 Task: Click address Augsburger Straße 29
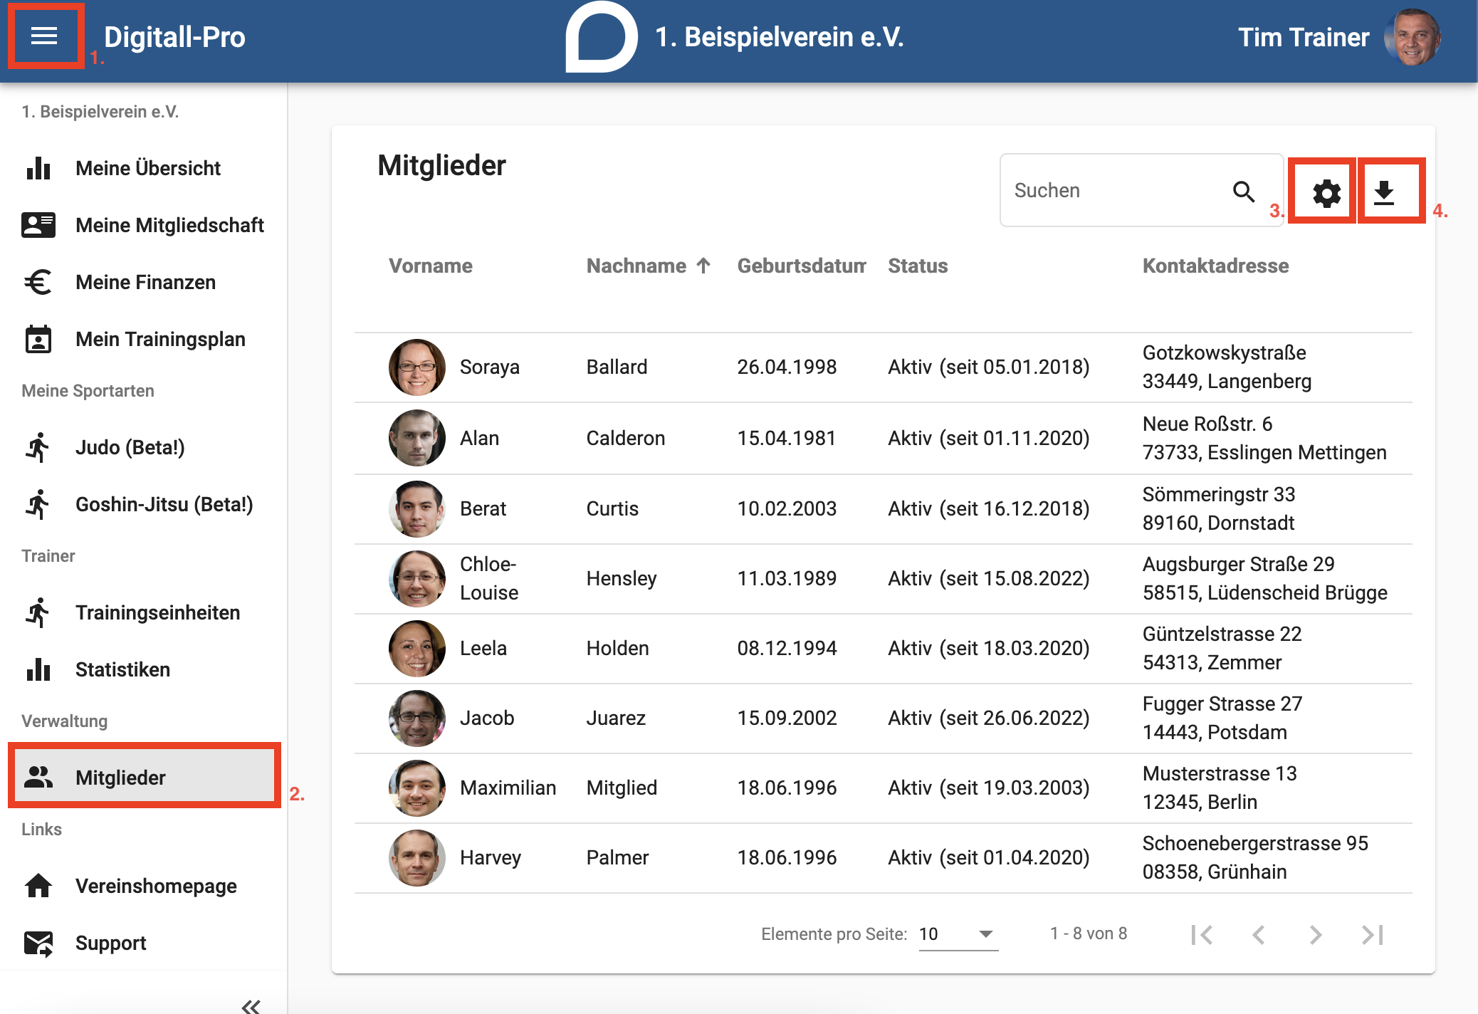click(x=1238, y=564)
